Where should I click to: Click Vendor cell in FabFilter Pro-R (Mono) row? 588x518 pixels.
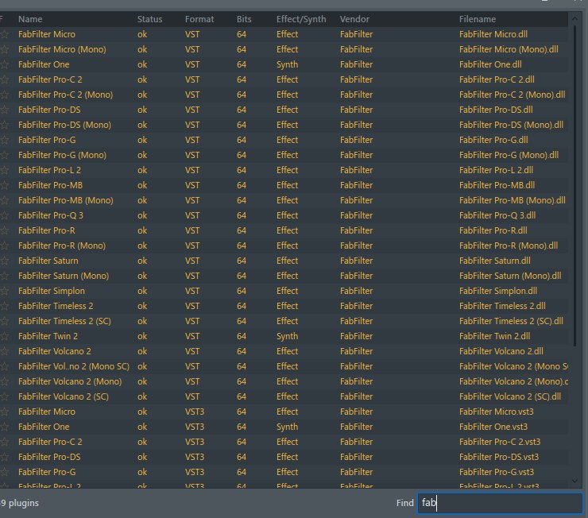[356, 245]
